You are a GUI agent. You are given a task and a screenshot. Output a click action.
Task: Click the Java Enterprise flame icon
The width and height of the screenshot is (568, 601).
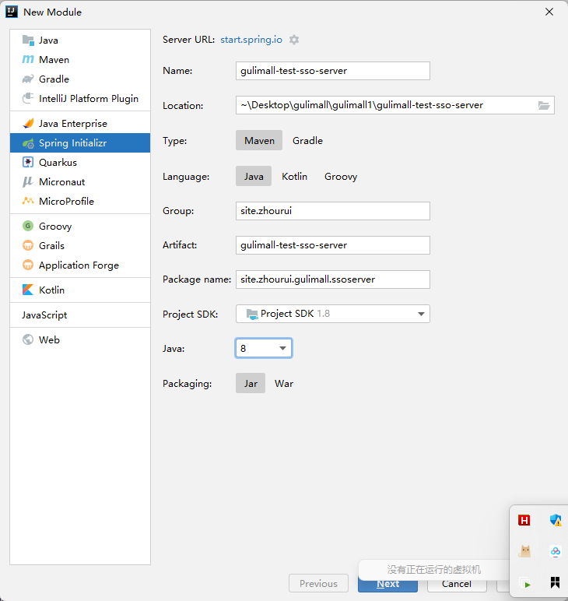click(28, 124)
